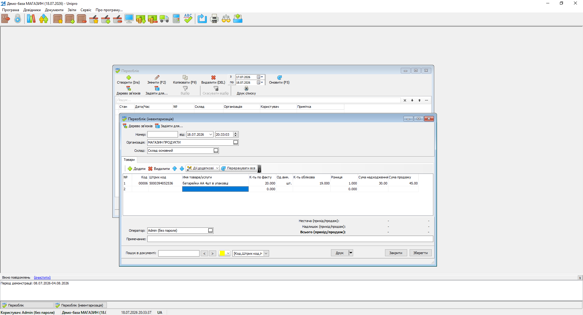Open the Друк button dropdown arrow
This screenshot has width=583, height=315.
pos(351,253)
